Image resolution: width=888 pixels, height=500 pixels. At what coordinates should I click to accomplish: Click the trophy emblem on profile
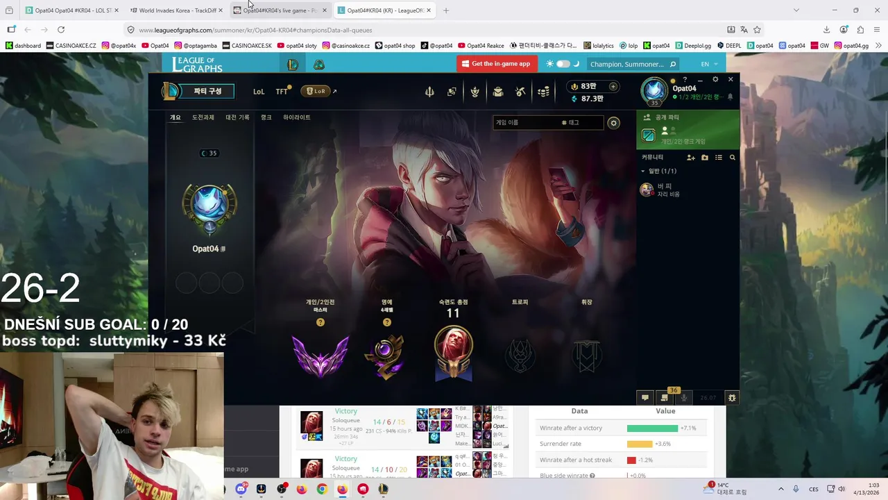(520, 356)
